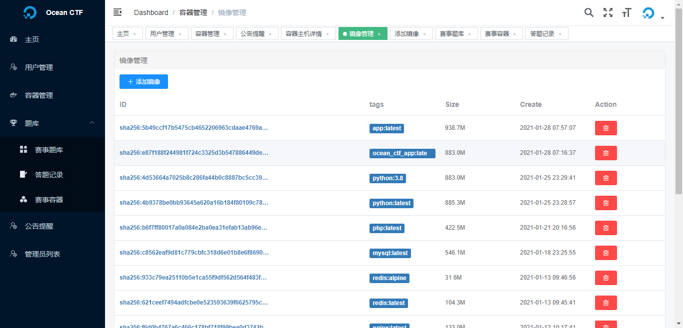This screenshot has height=328, width=683.
Task: Delete the ocean_ctf_app image
Action: click(605, 153)
